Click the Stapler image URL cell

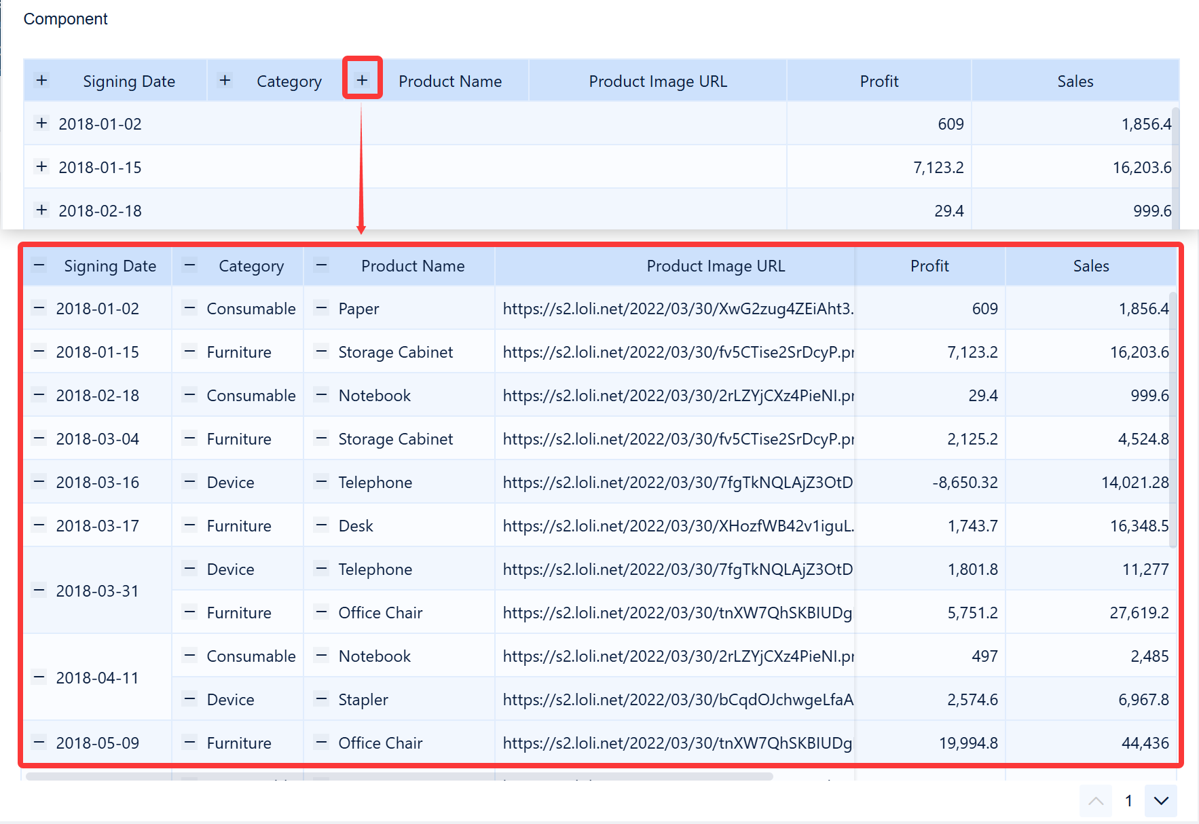pos(676,699)
